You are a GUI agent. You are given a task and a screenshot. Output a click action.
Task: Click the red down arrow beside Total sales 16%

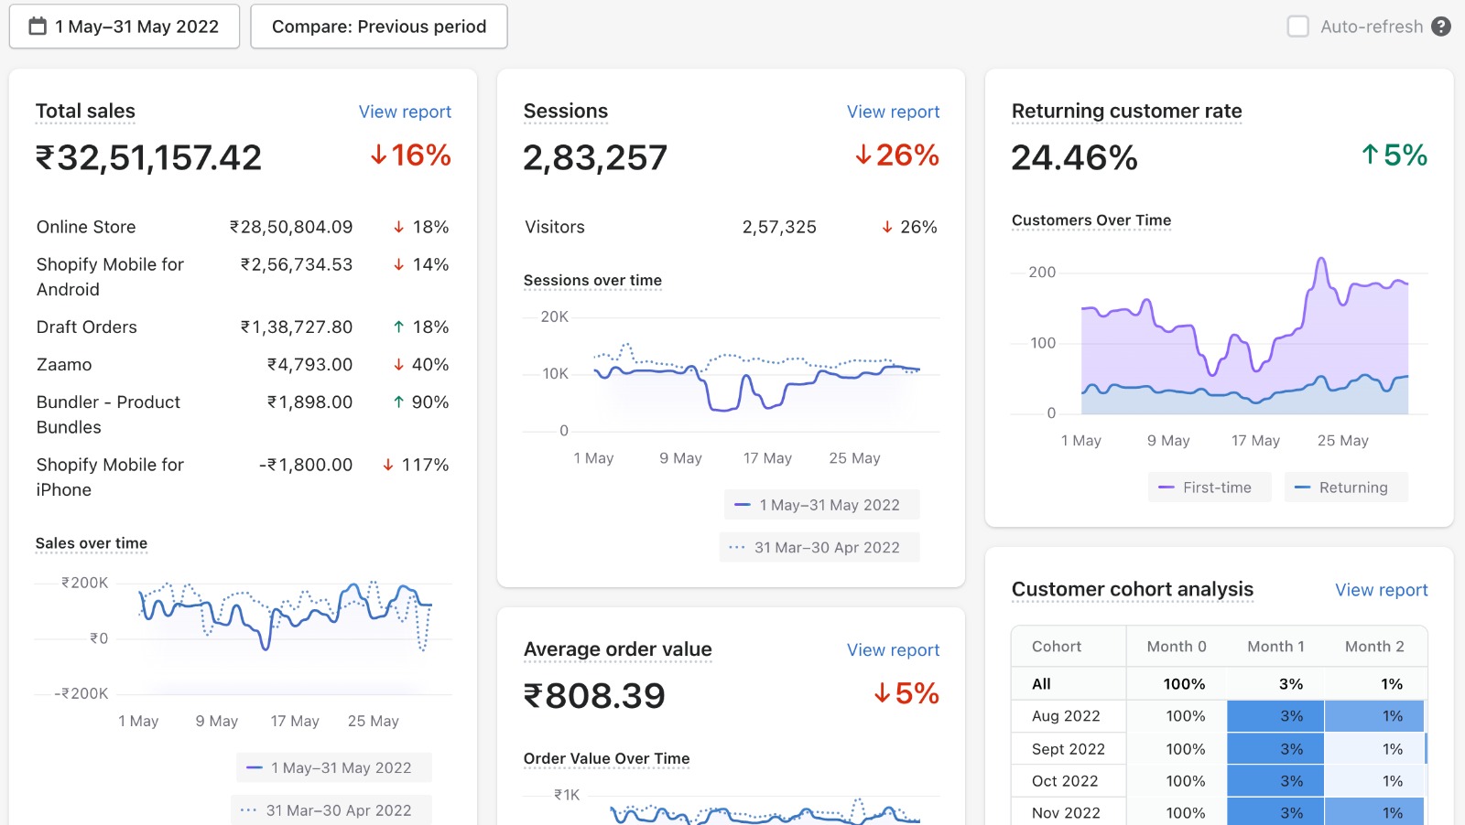[x=378, y=155]
